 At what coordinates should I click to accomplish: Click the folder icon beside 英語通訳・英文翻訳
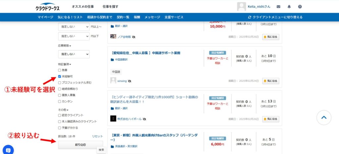[112, 146]
